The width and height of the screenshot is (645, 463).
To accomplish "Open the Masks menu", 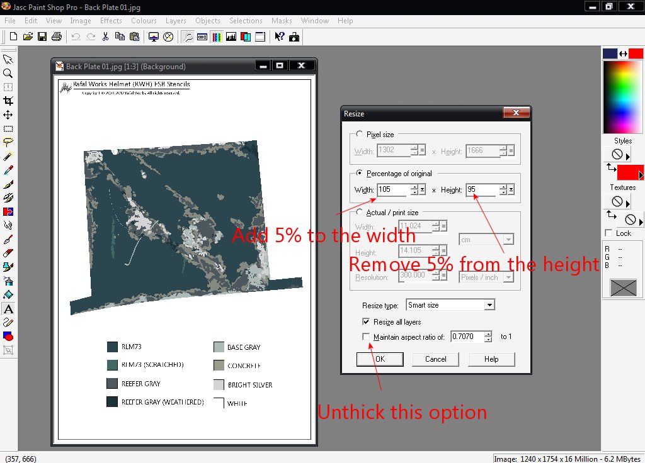I will [282, 21].
